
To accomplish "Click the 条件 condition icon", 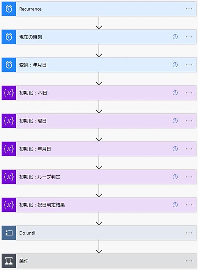I will [x=9, y=261].
